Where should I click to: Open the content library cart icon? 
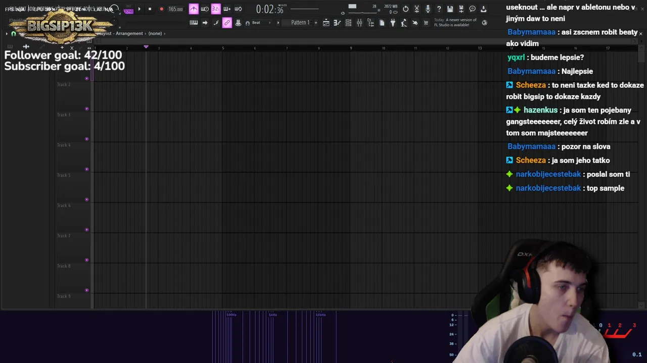[x=426, y=23]
